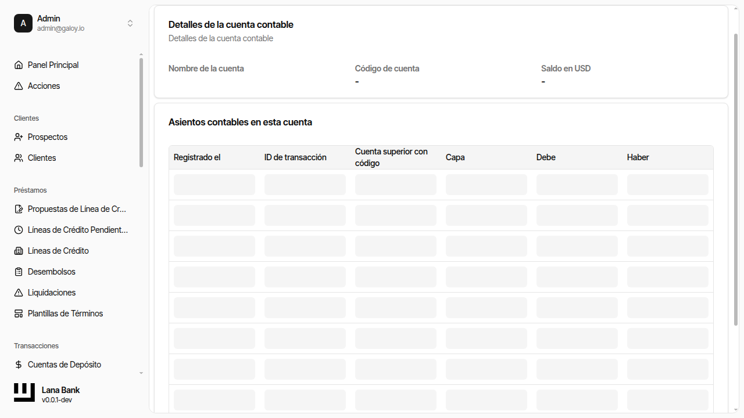This screenshot has height=418, width=744.
Task: Click the Desembolsos clipboard icon
Action: 19,272
